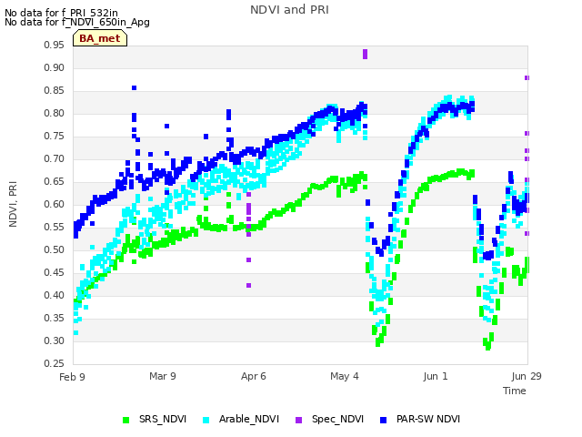The height and width of the screenshot is (437, 582).
Task: Click the Jun 29 x-axis label
Action: point(527,376)
